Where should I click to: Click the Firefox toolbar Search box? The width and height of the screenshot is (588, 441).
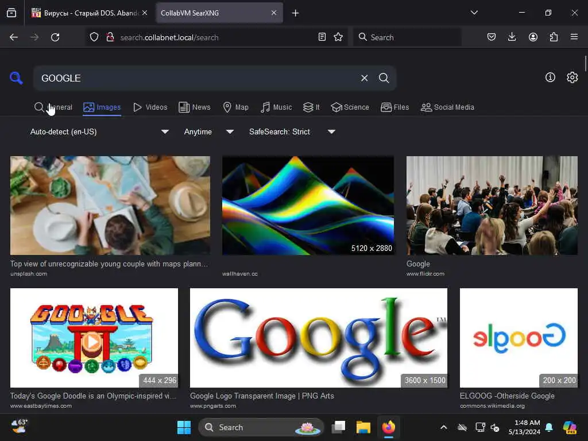pyautogui.click(x=407, y=37)
